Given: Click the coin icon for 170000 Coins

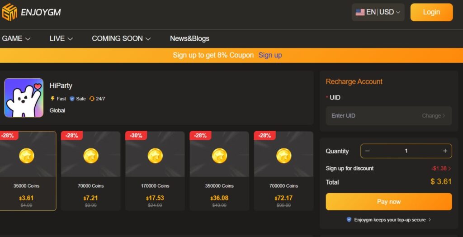Looking at the screenshot, I should [155, 156].
